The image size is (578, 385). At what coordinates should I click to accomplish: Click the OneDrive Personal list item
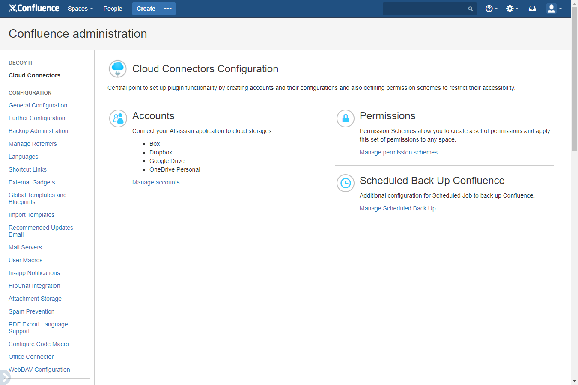click(x=175, y=169)
